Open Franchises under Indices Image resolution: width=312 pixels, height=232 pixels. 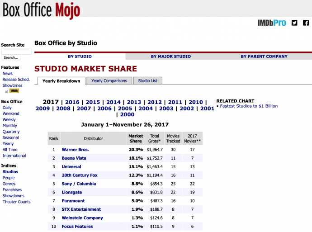click(x=12, y=190)
